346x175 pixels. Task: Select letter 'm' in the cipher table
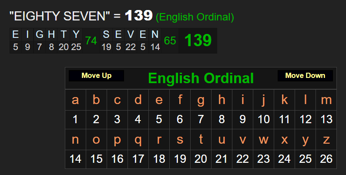coord(326,100)
